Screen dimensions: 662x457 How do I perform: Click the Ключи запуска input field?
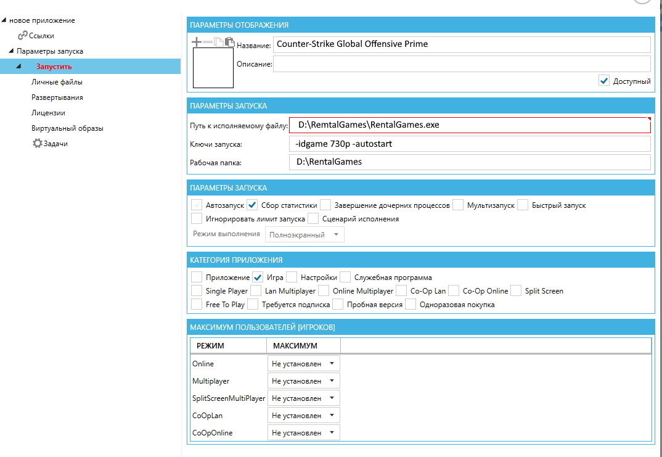point(469,144)
